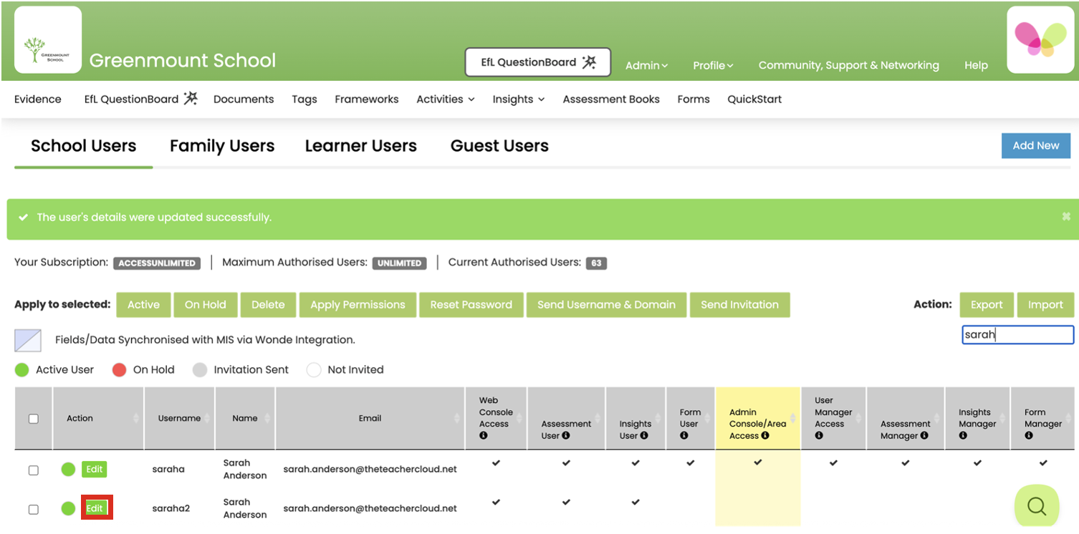This screenshot has height=534, width=1079.
Task: Select the checkbox beside the saraha2 row
Action: 33,508
